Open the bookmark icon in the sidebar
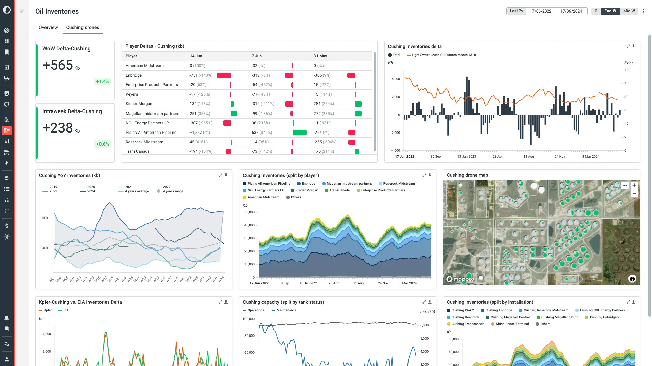 tap(7, 52)
